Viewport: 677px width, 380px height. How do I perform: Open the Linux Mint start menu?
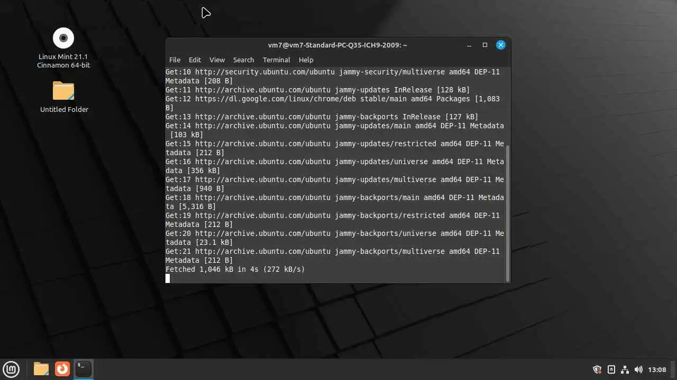[x=11, y=369]
